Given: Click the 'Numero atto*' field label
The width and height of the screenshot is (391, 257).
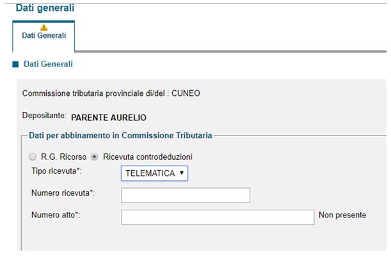Looking at the screenshot, I should [x=56, y=215].
